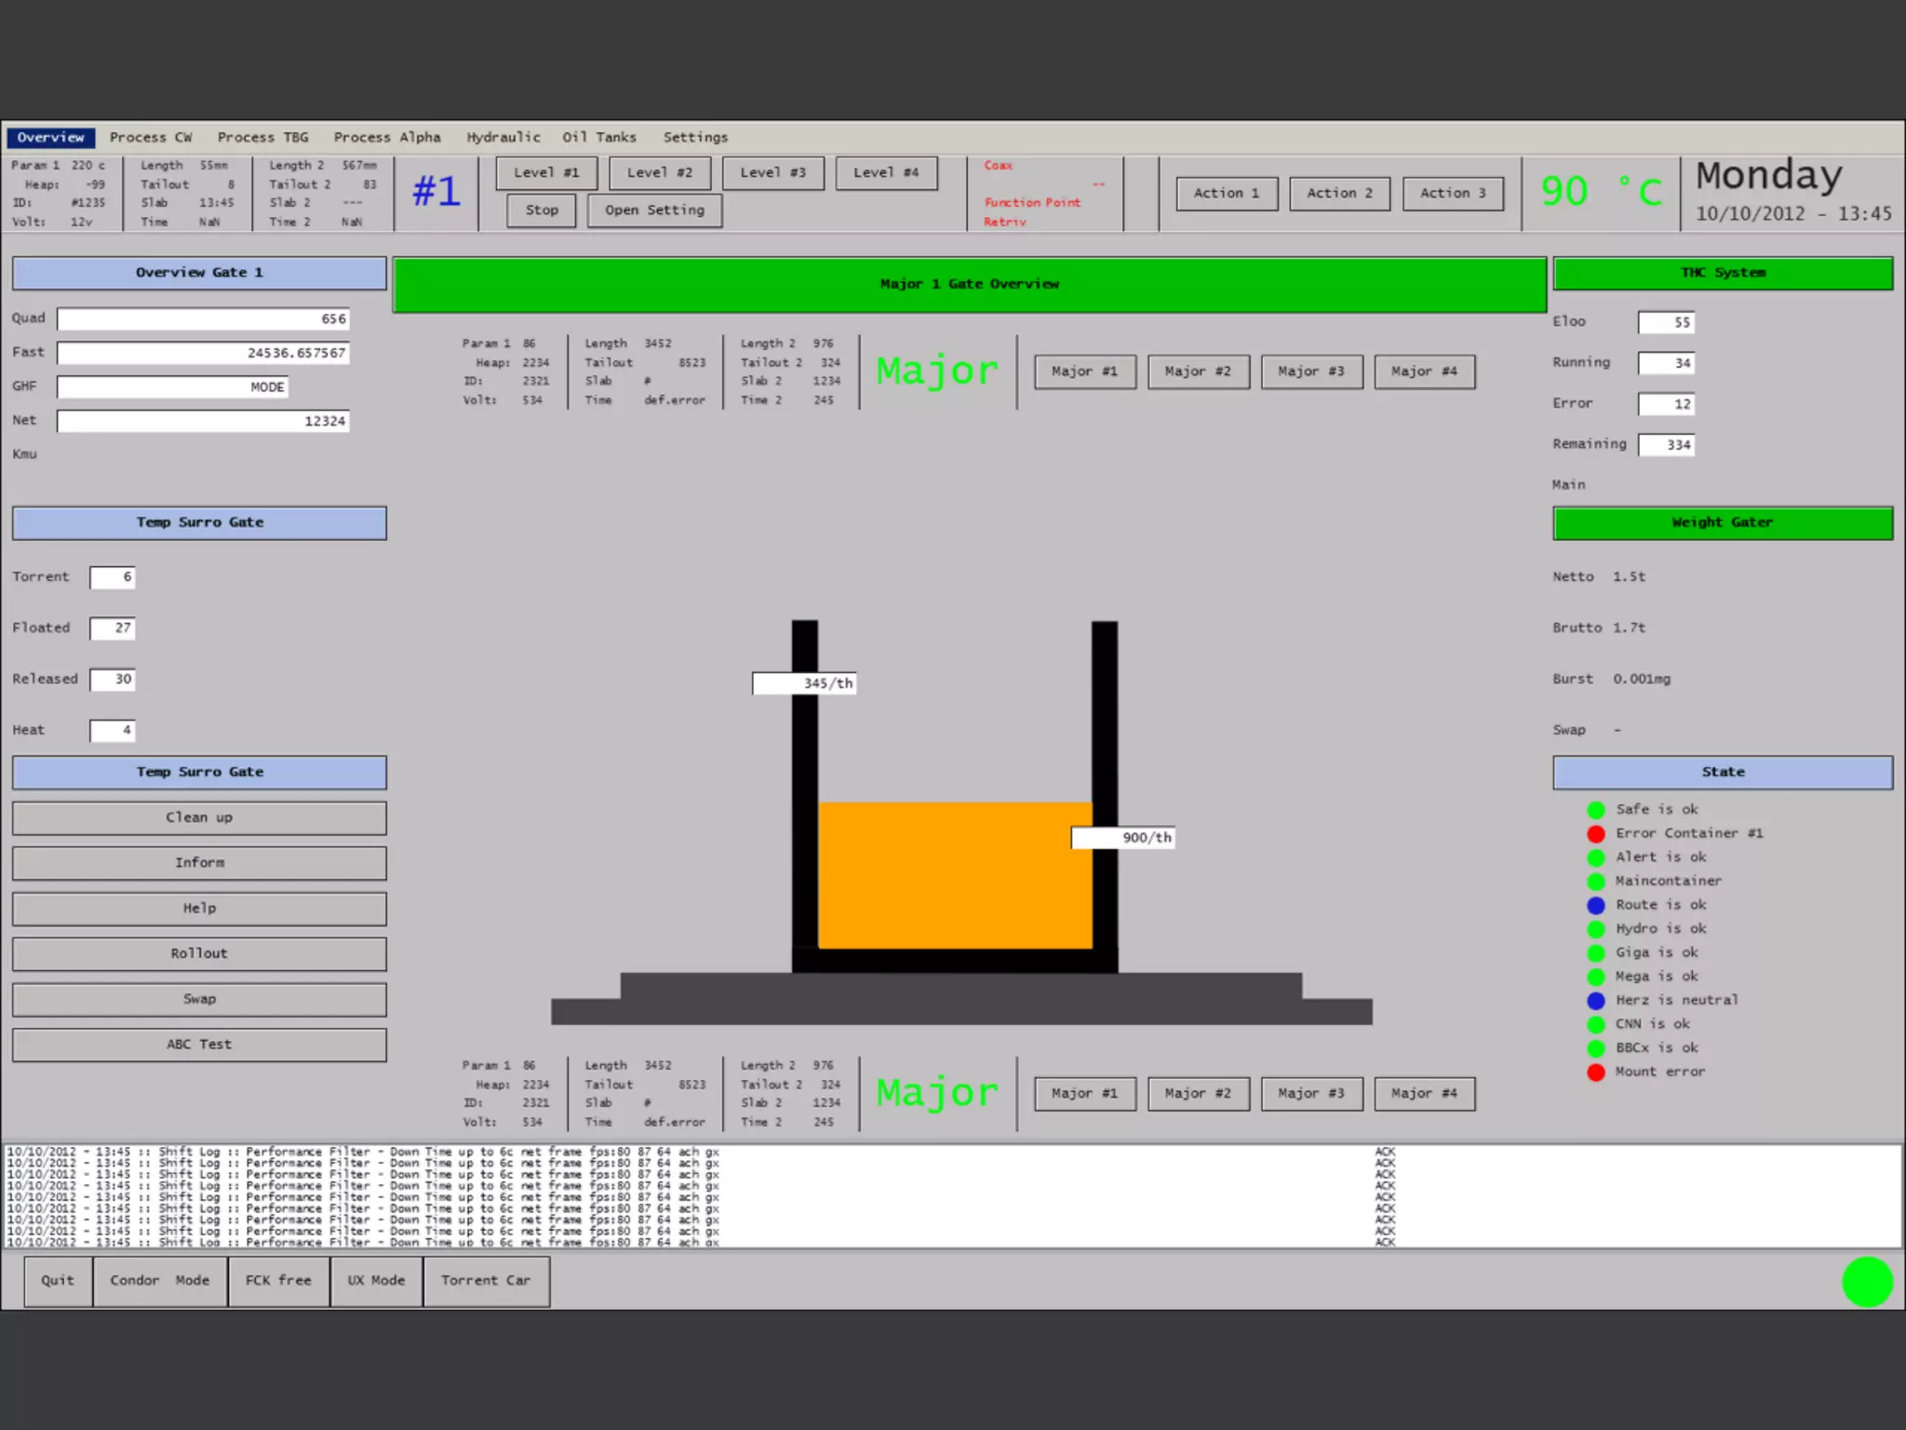Switch to the Oil Tanks tab

pos(598,137)
